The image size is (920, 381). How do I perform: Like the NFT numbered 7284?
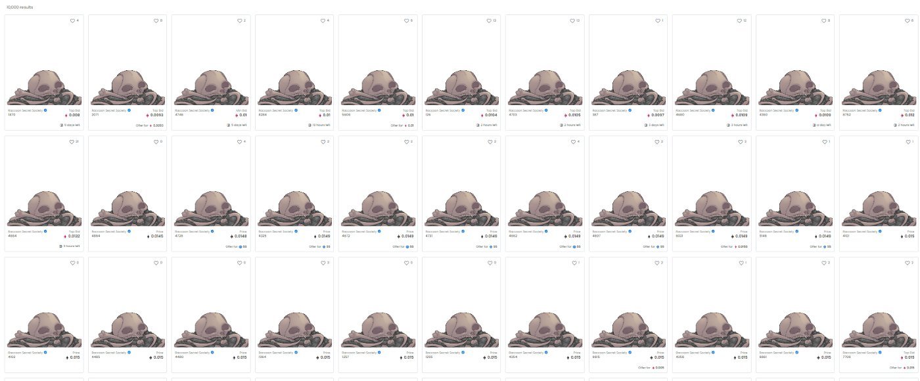[323, 263]
